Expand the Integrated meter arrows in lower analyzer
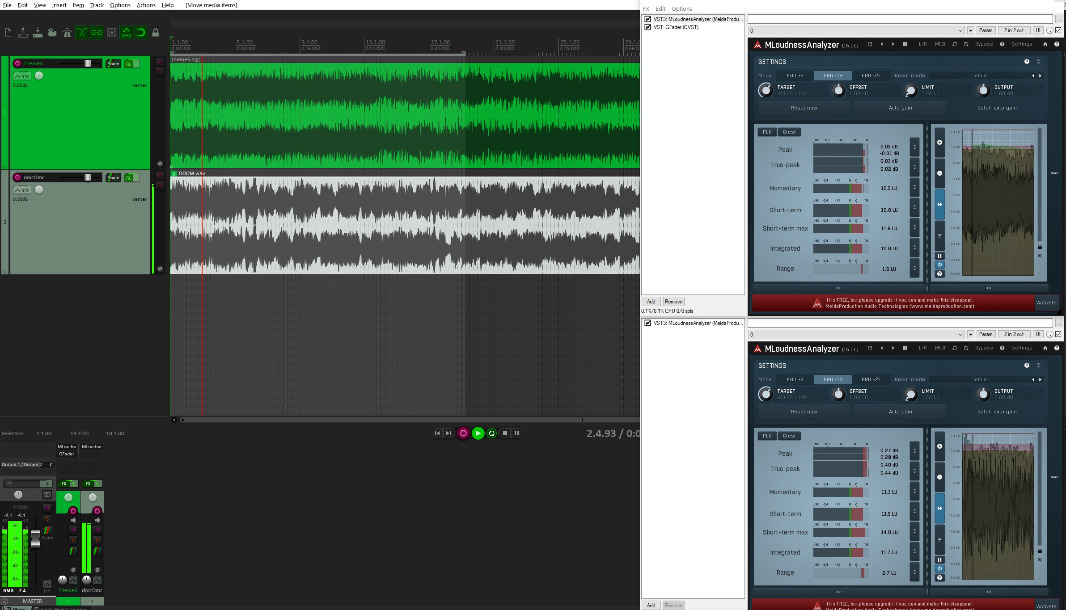The width and height of the screenshot is (1066, 610). coord(914,552)
